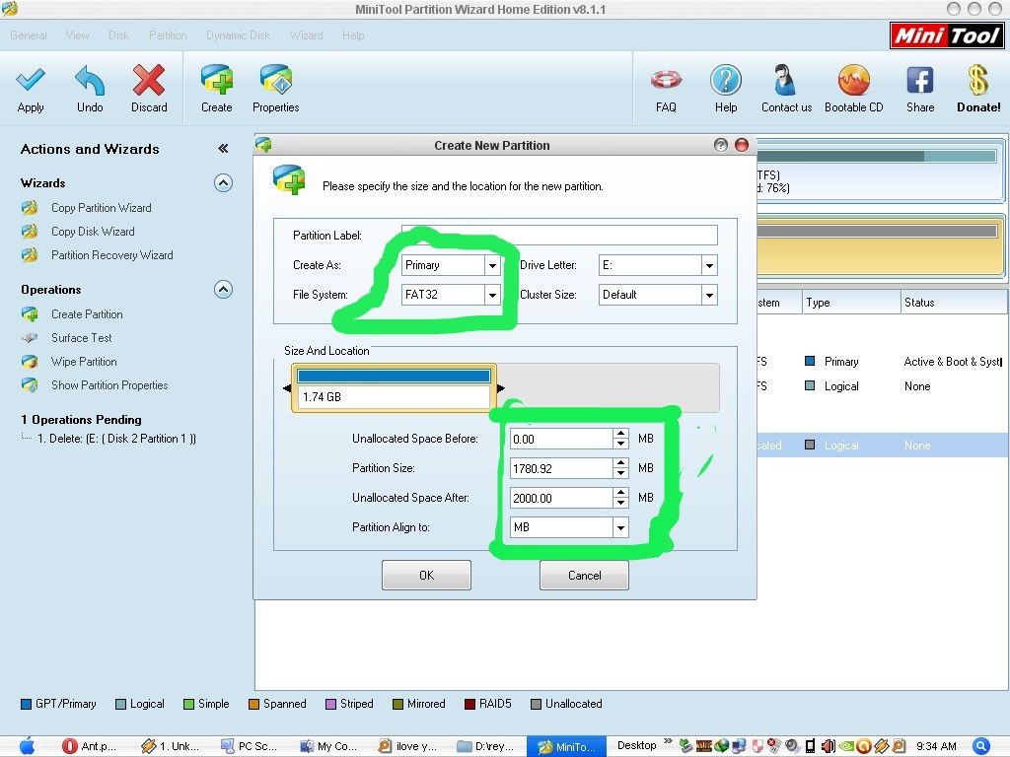Open the Create As dropdown
Viewport: 1010px width, 757px height.
492,265
